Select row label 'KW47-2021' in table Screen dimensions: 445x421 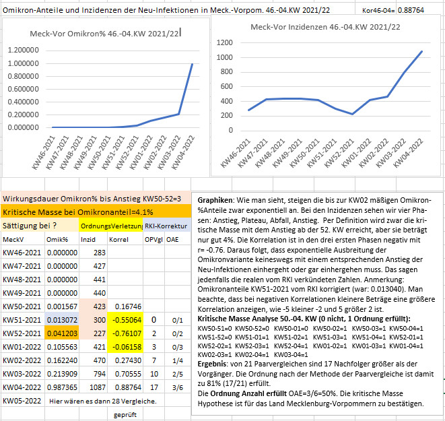pos(23,266)
